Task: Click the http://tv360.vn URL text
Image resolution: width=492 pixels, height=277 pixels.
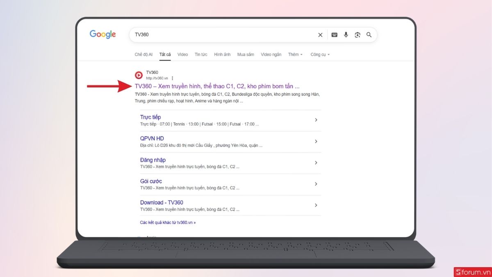Action: point(157,78)
